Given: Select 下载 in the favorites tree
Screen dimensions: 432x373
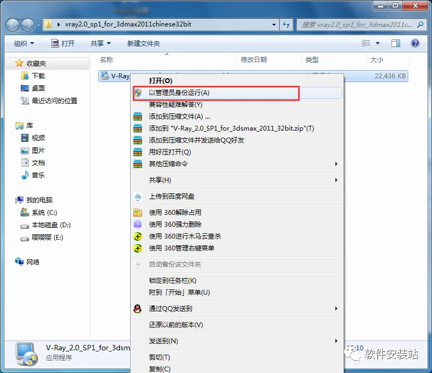Looking at the screenshot, I should (x=33, y=76).
